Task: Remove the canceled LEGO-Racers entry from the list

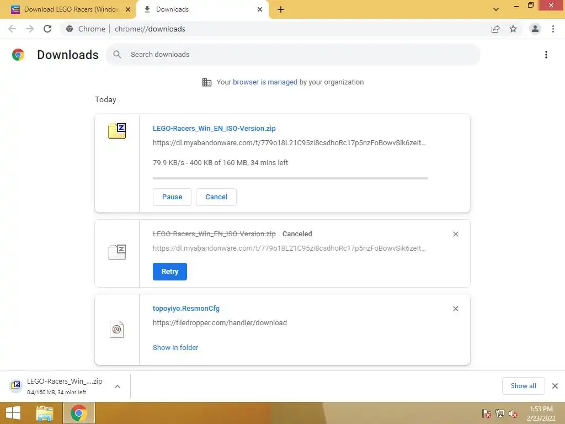Action: click(x=456, y=234)
